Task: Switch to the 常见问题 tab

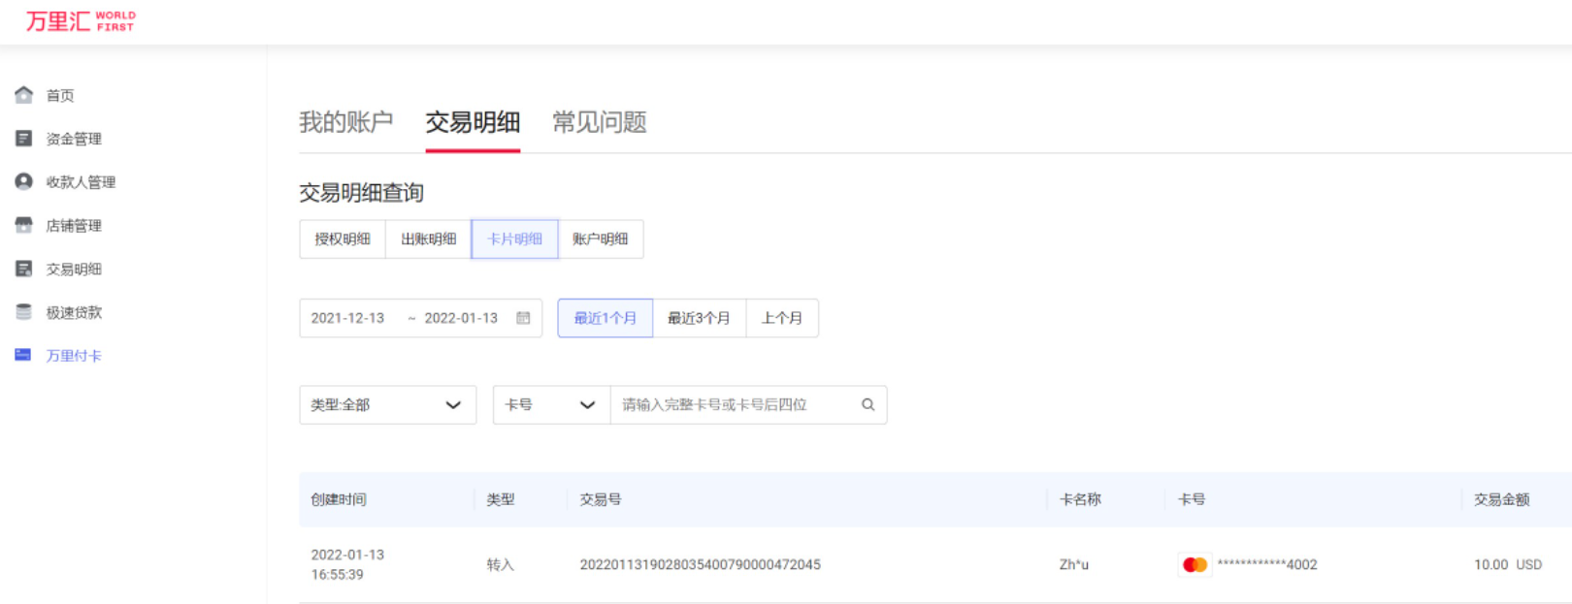Action: [x=599, y=122]
